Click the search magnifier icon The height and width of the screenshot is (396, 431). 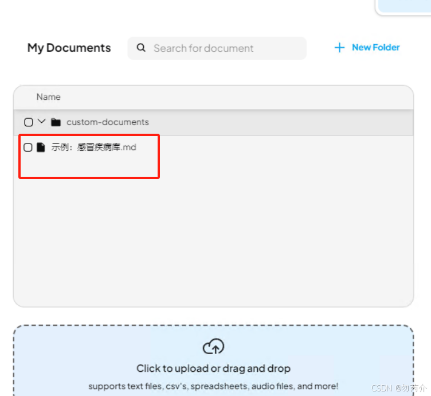[x=141, y=48]
